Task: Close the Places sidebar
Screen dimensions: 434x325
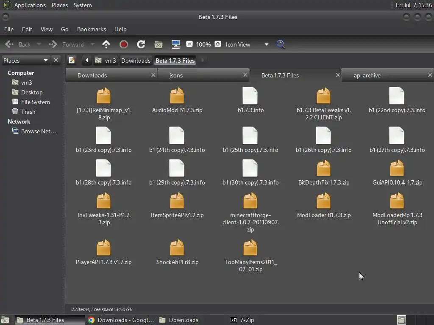Action: tap(56, 60)
